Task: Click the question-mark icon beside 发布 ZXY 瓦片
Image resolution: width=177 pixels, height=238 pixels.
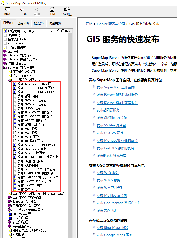Action: click(15, 189)
